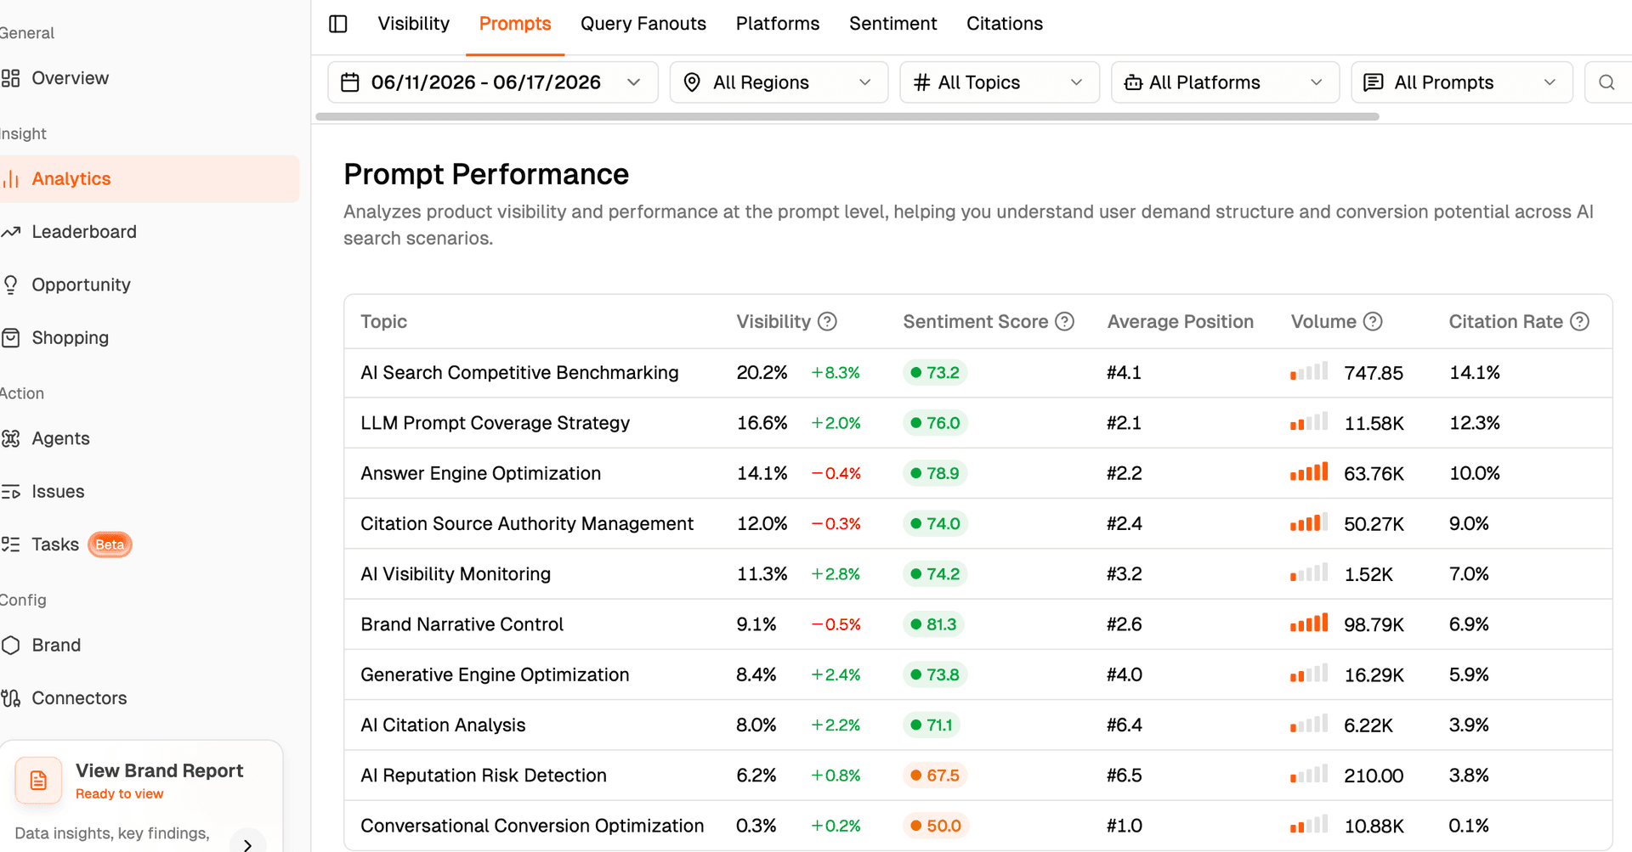The height and width of the screenshot is (852, 1632).
Task: Click the Overview grid icon
Action: coord(10,78)
